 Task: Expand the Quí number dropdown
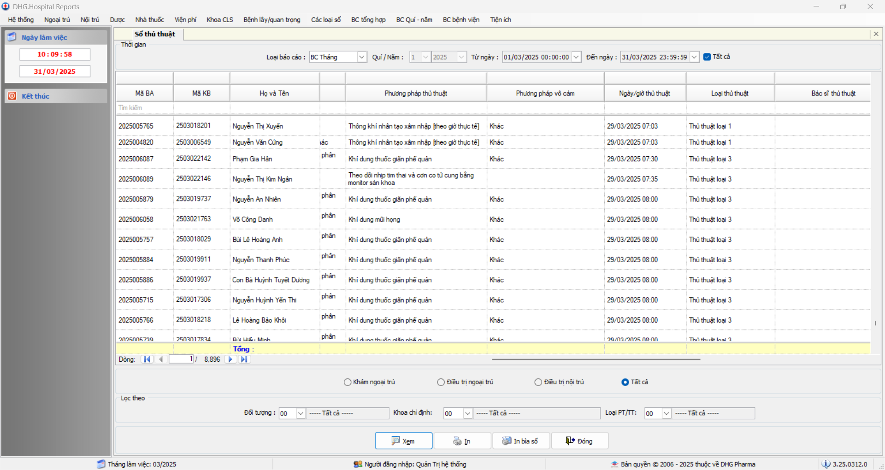[x=426, y=57]
